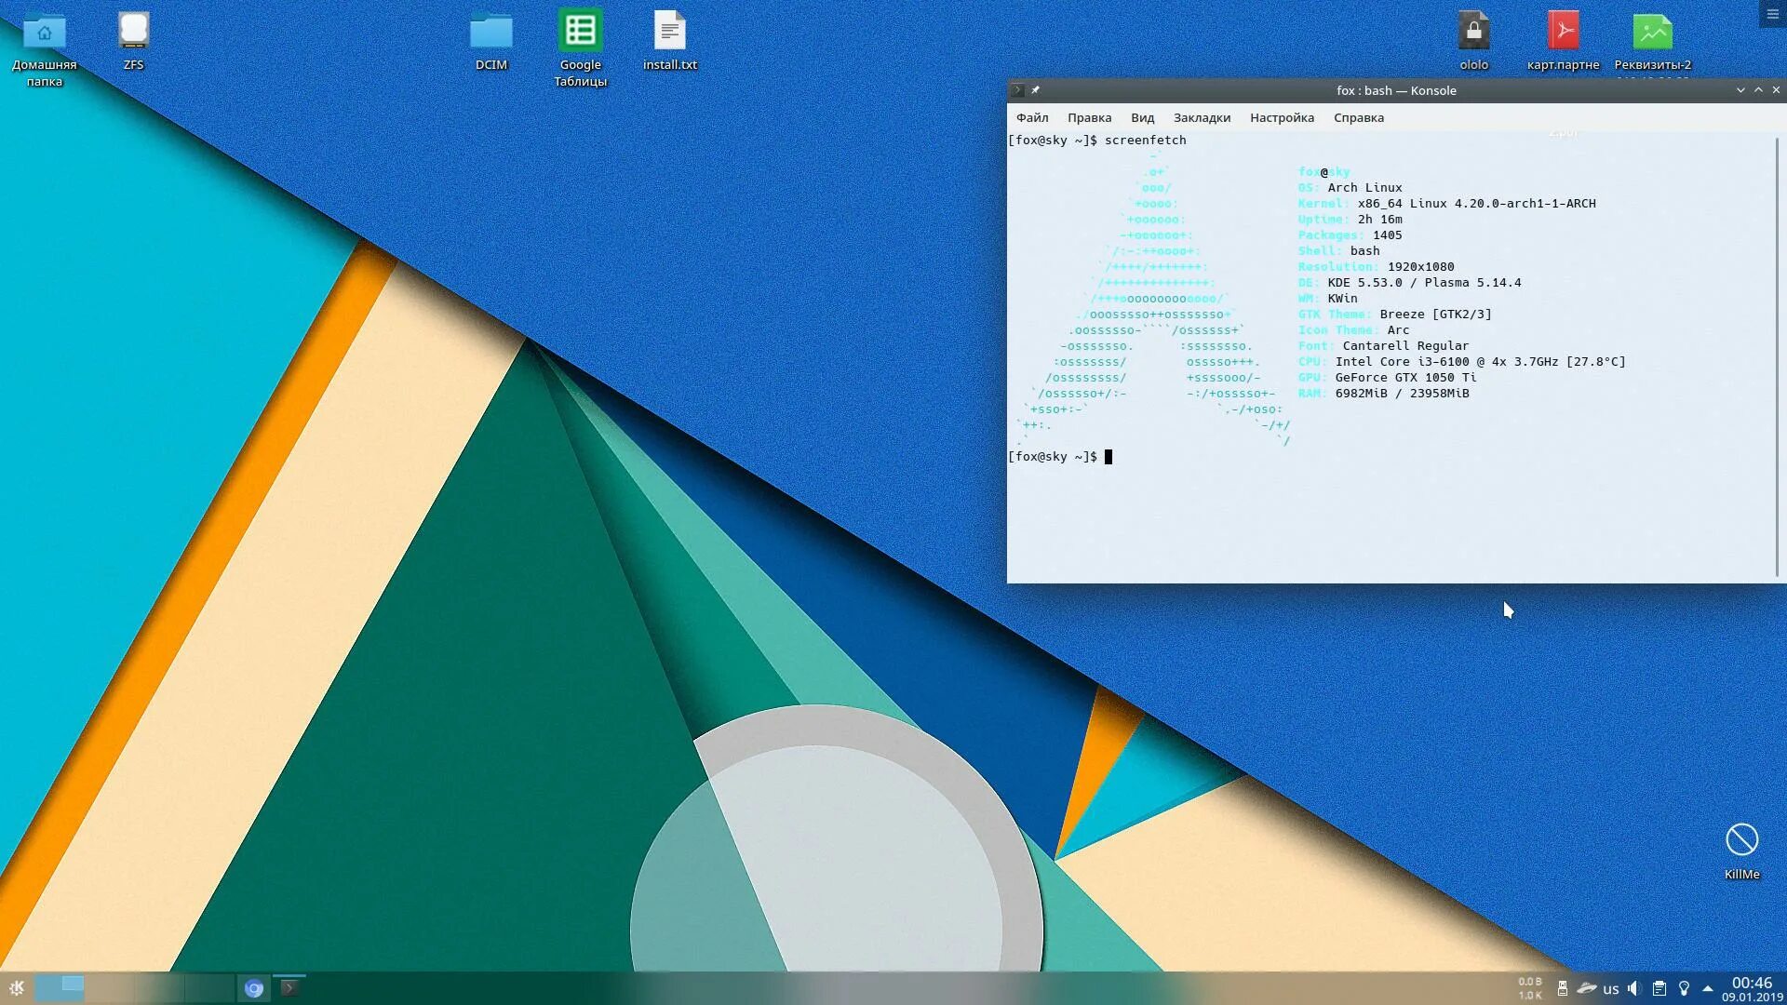Click the network speed monitor widget
This screenshot has width=1787, height=1005.
click(1529, 988)
